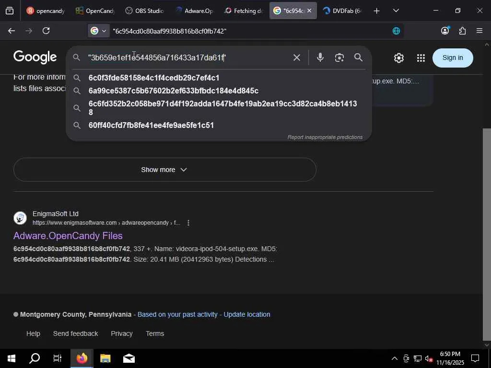This screenshot has width=491, height=368.
Task: Open Task View on taskbar
Action: (x=58, y=358)
